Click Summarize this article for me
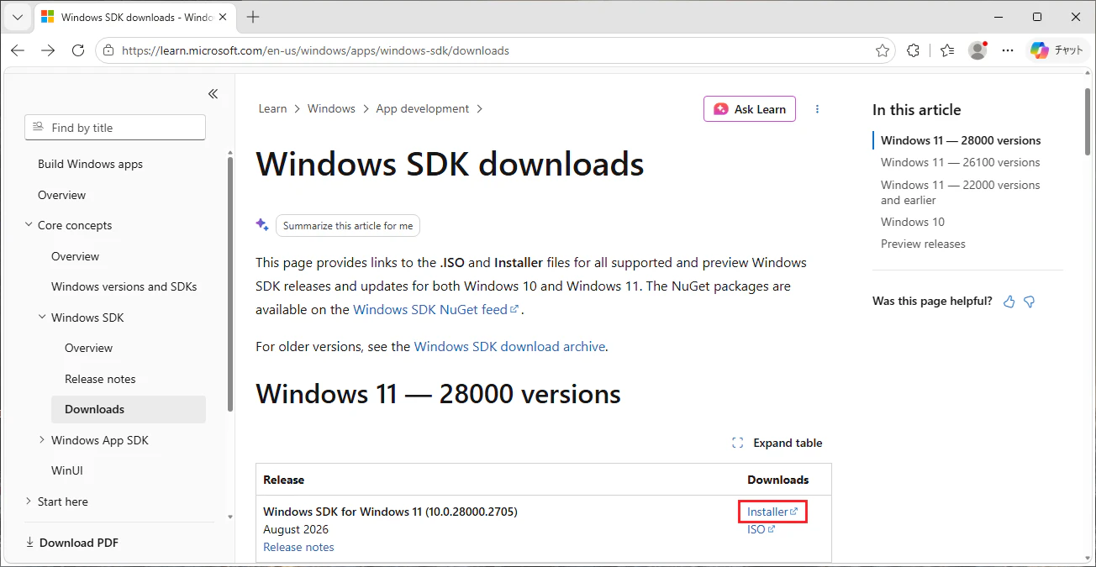Image resolution: width=1096 pixels, height=567 pixels. click(x=348, y=226)
